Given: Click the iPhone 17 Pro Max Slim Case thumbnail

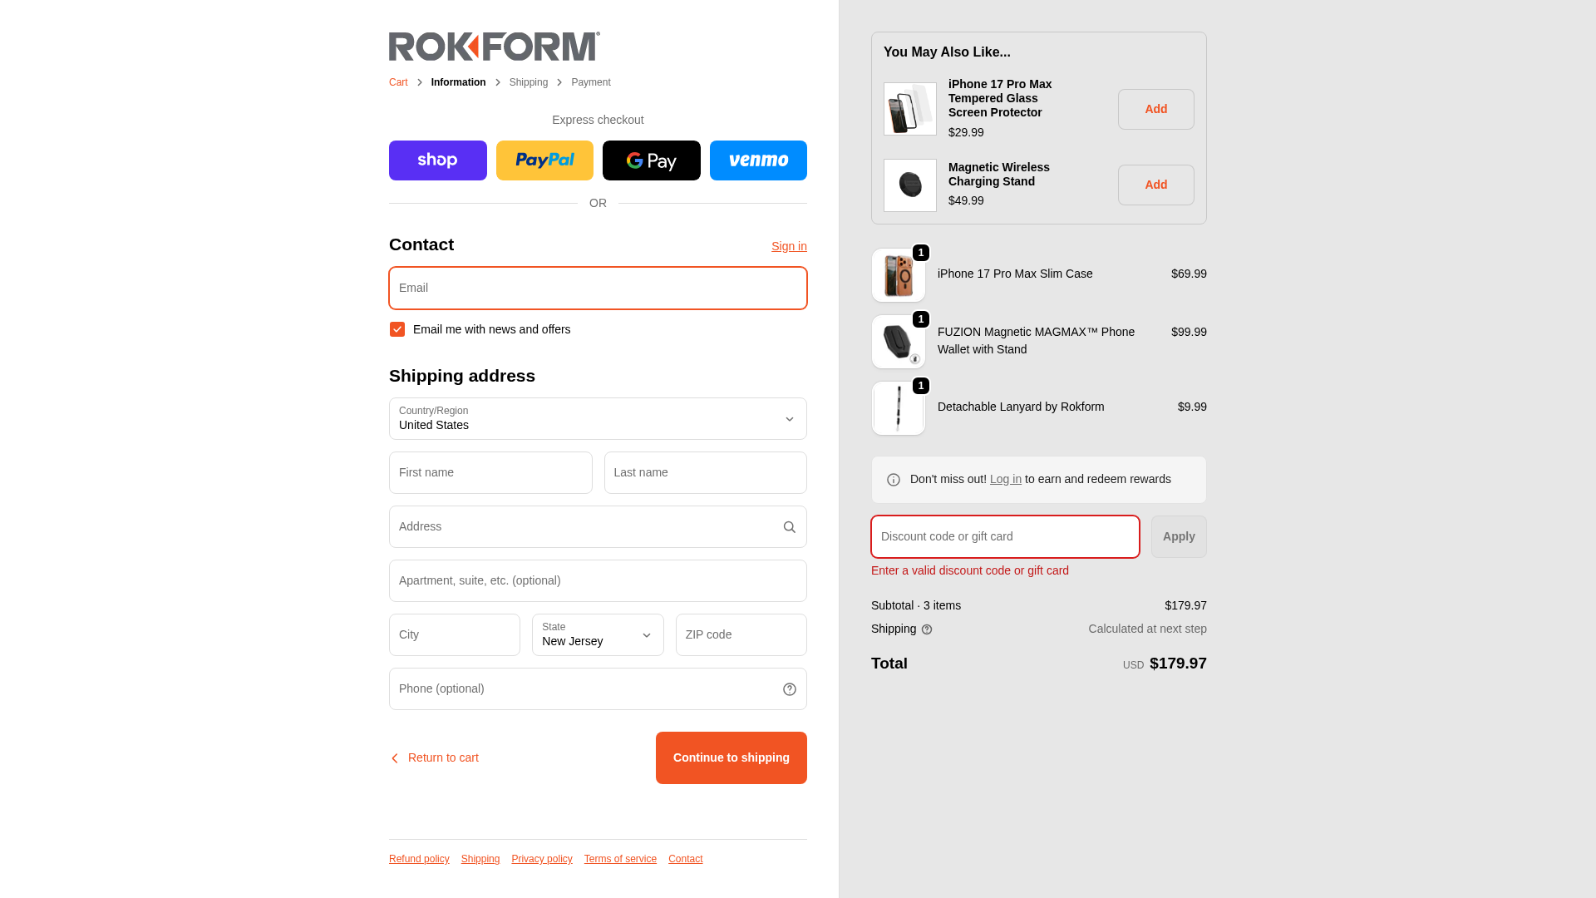Looking at the screenshot, I should [x=899, y=275].
